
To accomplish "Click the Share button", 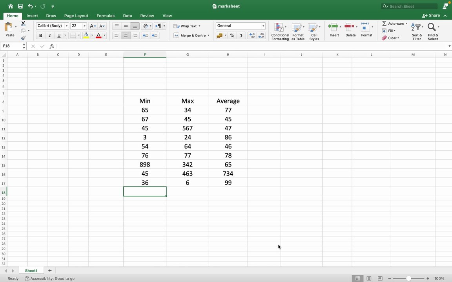I will 431,16.
